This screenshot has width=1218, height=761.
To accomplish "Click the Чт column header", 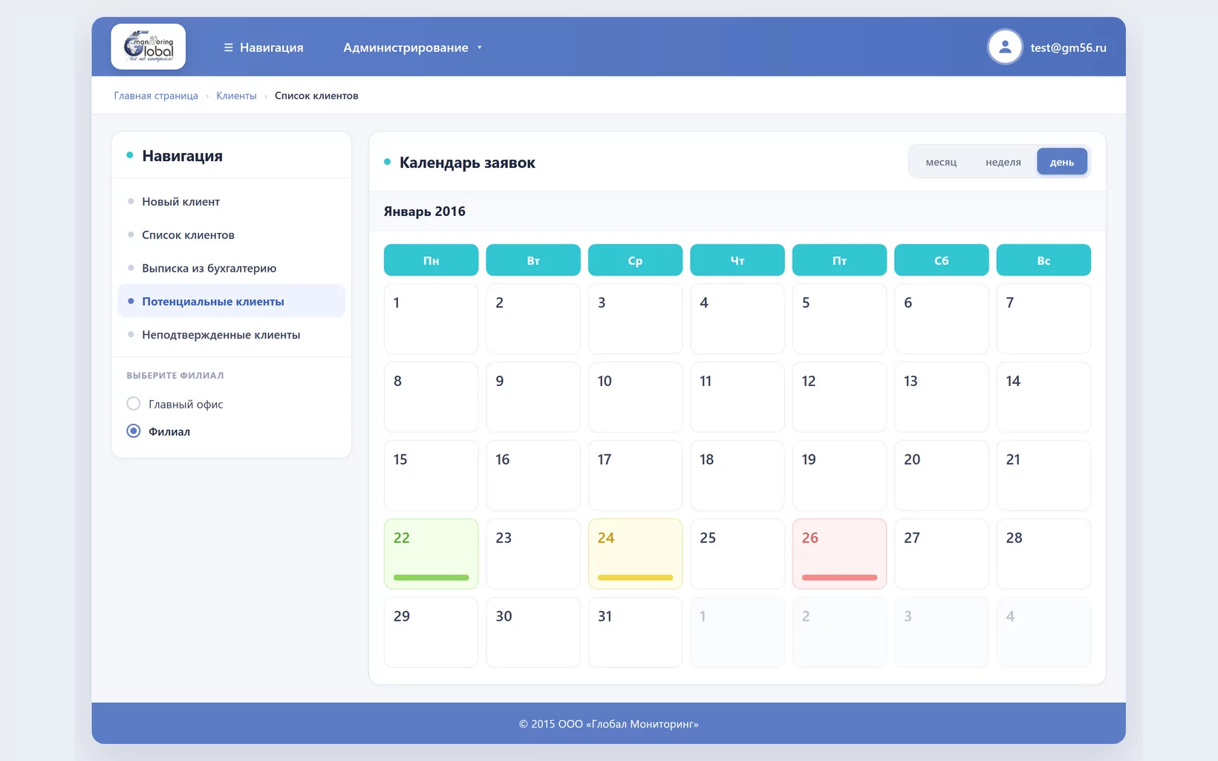I will click(737, 261).
